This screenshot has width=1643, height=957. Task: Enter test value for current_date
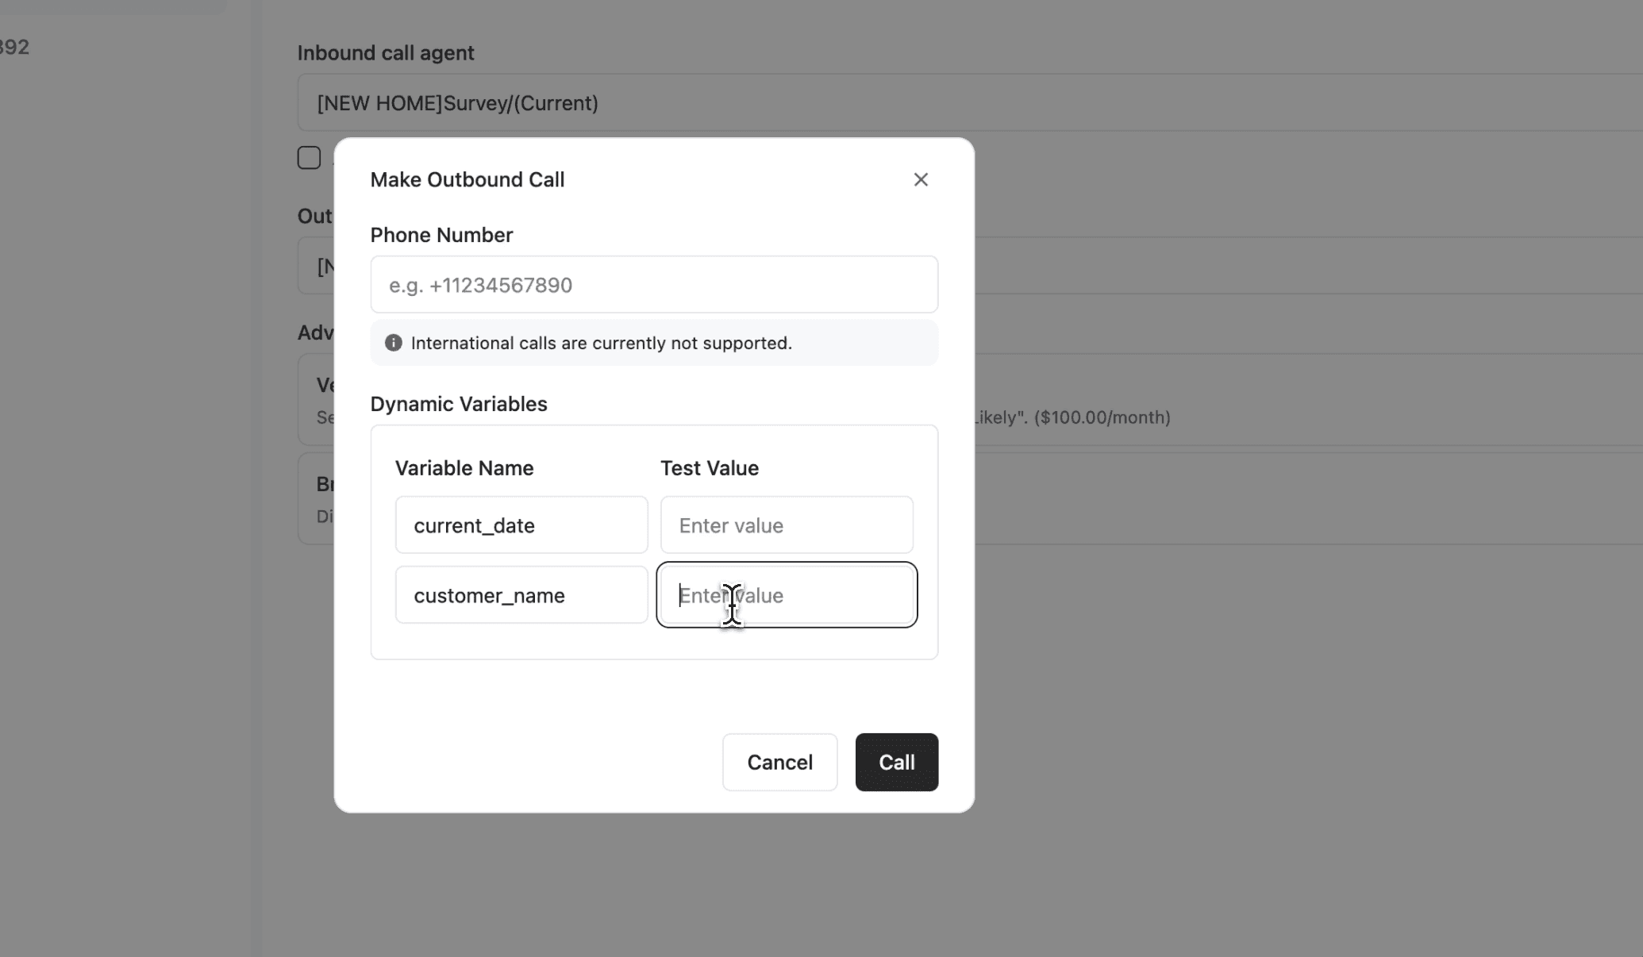(x=787, y=525)
